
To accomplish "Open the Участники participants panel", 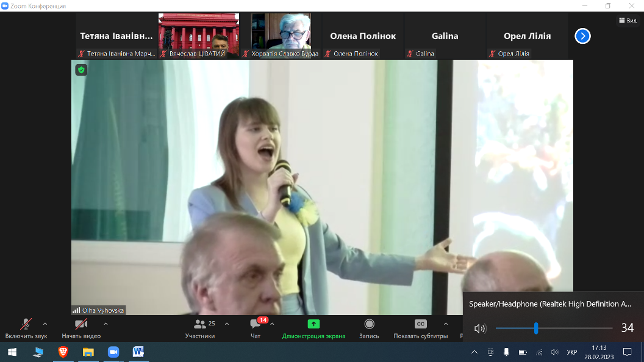I will tap(200, 328).
